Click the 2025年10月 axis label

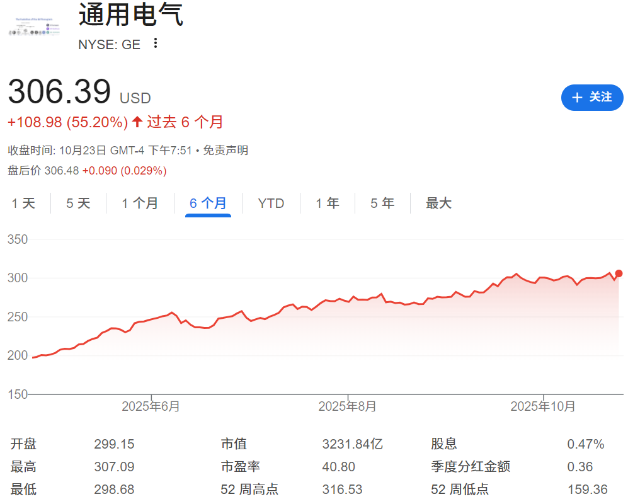pyautogui.click(x=543, y=406)
